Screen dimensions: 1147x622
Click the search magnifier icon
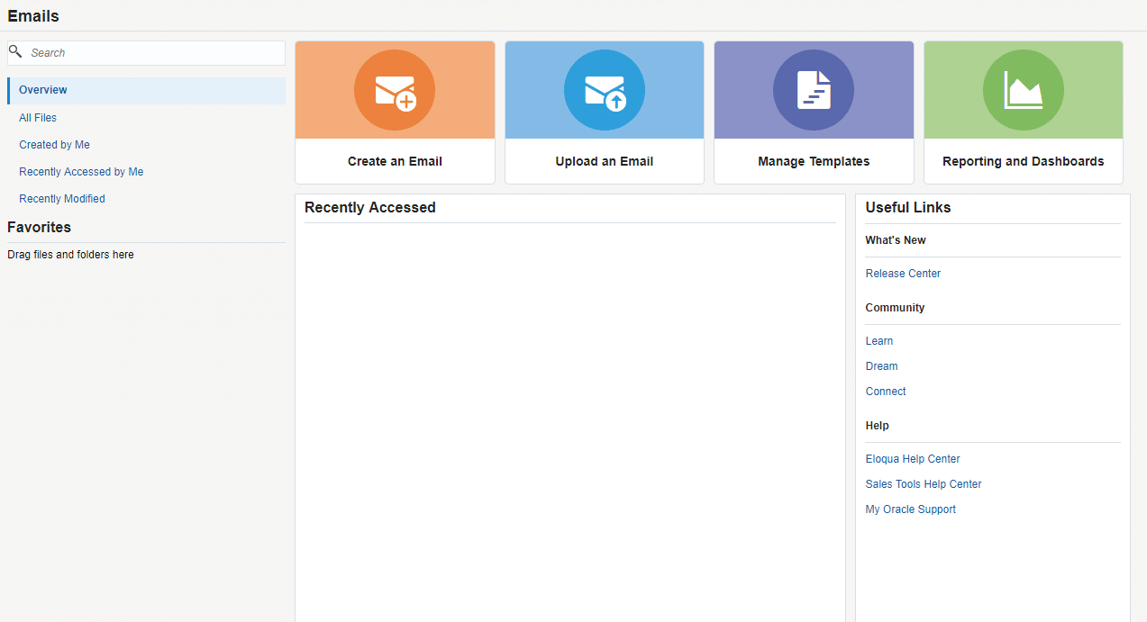15,51
